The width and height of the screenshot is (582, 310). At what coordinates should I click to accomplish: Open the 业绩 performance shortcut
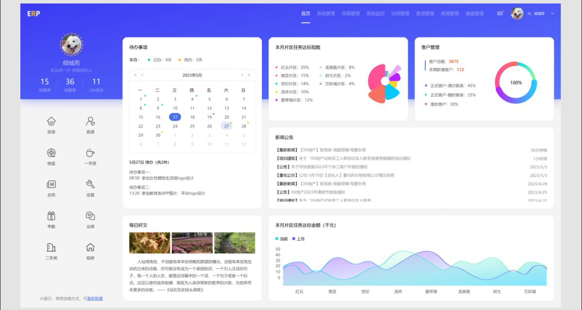click(90, 216)
